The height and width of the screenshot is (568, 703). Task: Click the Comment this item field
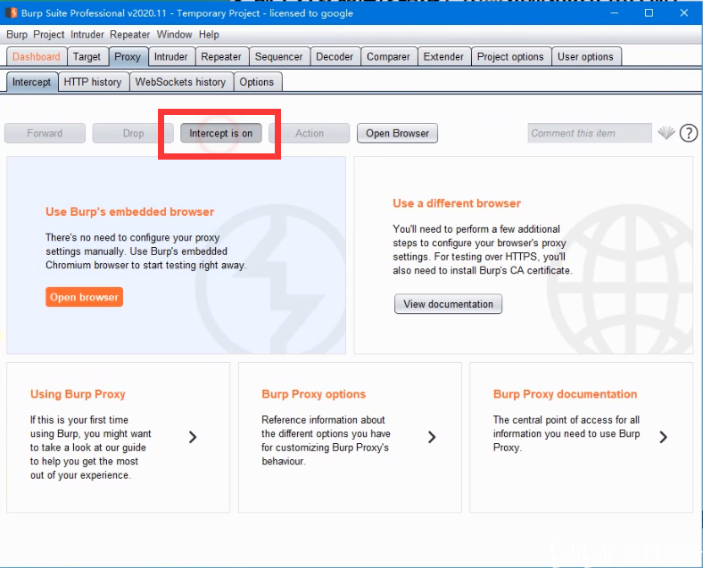click(x=590, y=133)
